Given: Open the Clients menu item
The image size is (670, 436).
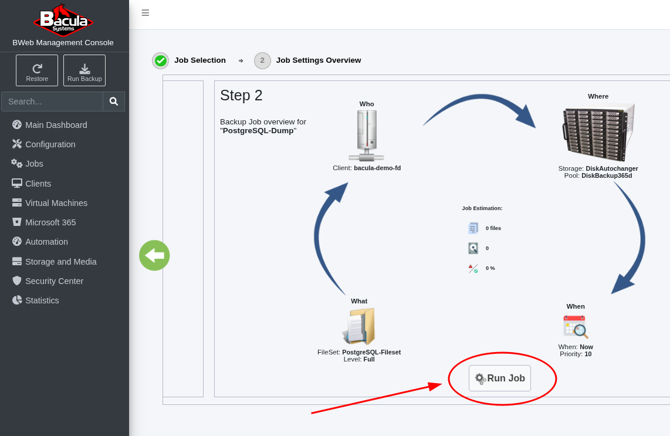Looking at the screenshot, I should [x=38, y=184].
